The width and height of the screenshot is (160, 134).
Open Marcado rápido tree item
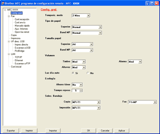22,26
